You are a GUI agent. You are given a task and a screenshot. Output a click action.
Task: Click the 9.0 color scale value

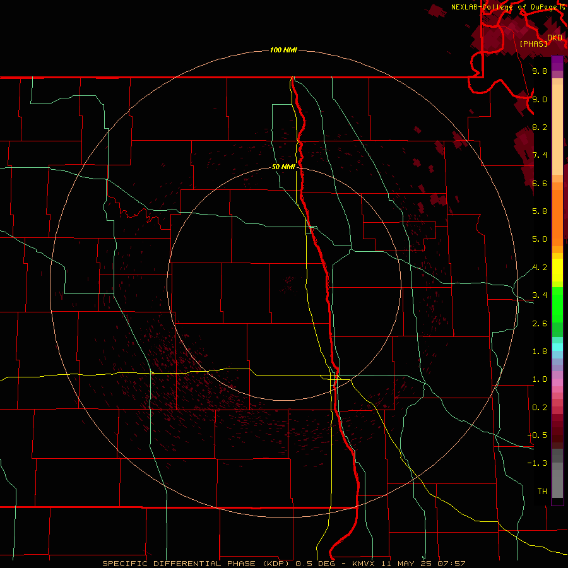[540, 99]
